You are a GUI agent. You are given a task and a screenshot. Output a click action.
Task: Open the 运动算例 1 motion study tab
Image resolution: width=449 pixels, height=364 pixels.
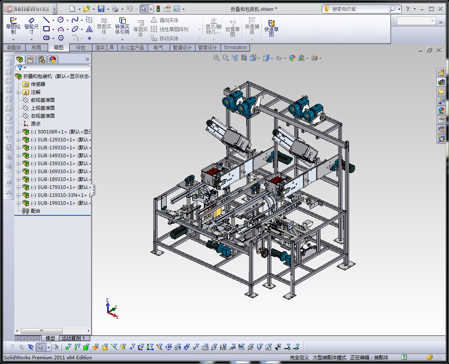[75, 338]
